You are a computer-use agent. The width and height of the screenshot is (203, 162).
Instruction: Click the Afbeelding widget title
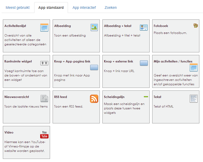62,26
